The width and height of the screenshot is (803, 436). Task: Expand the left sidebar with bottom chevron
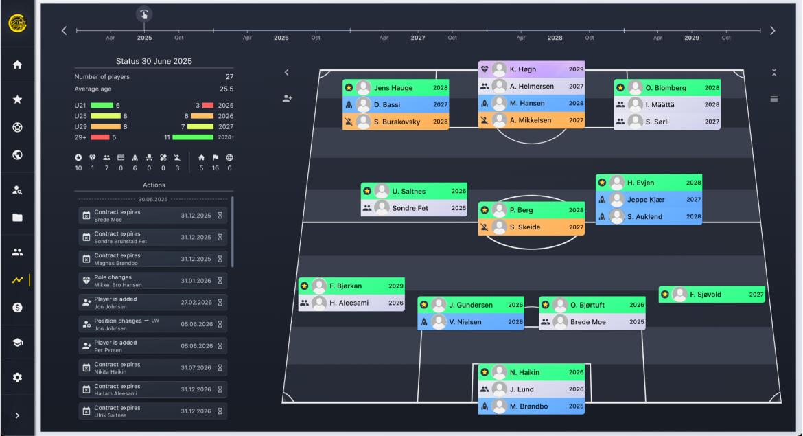(x=17, y=415)
